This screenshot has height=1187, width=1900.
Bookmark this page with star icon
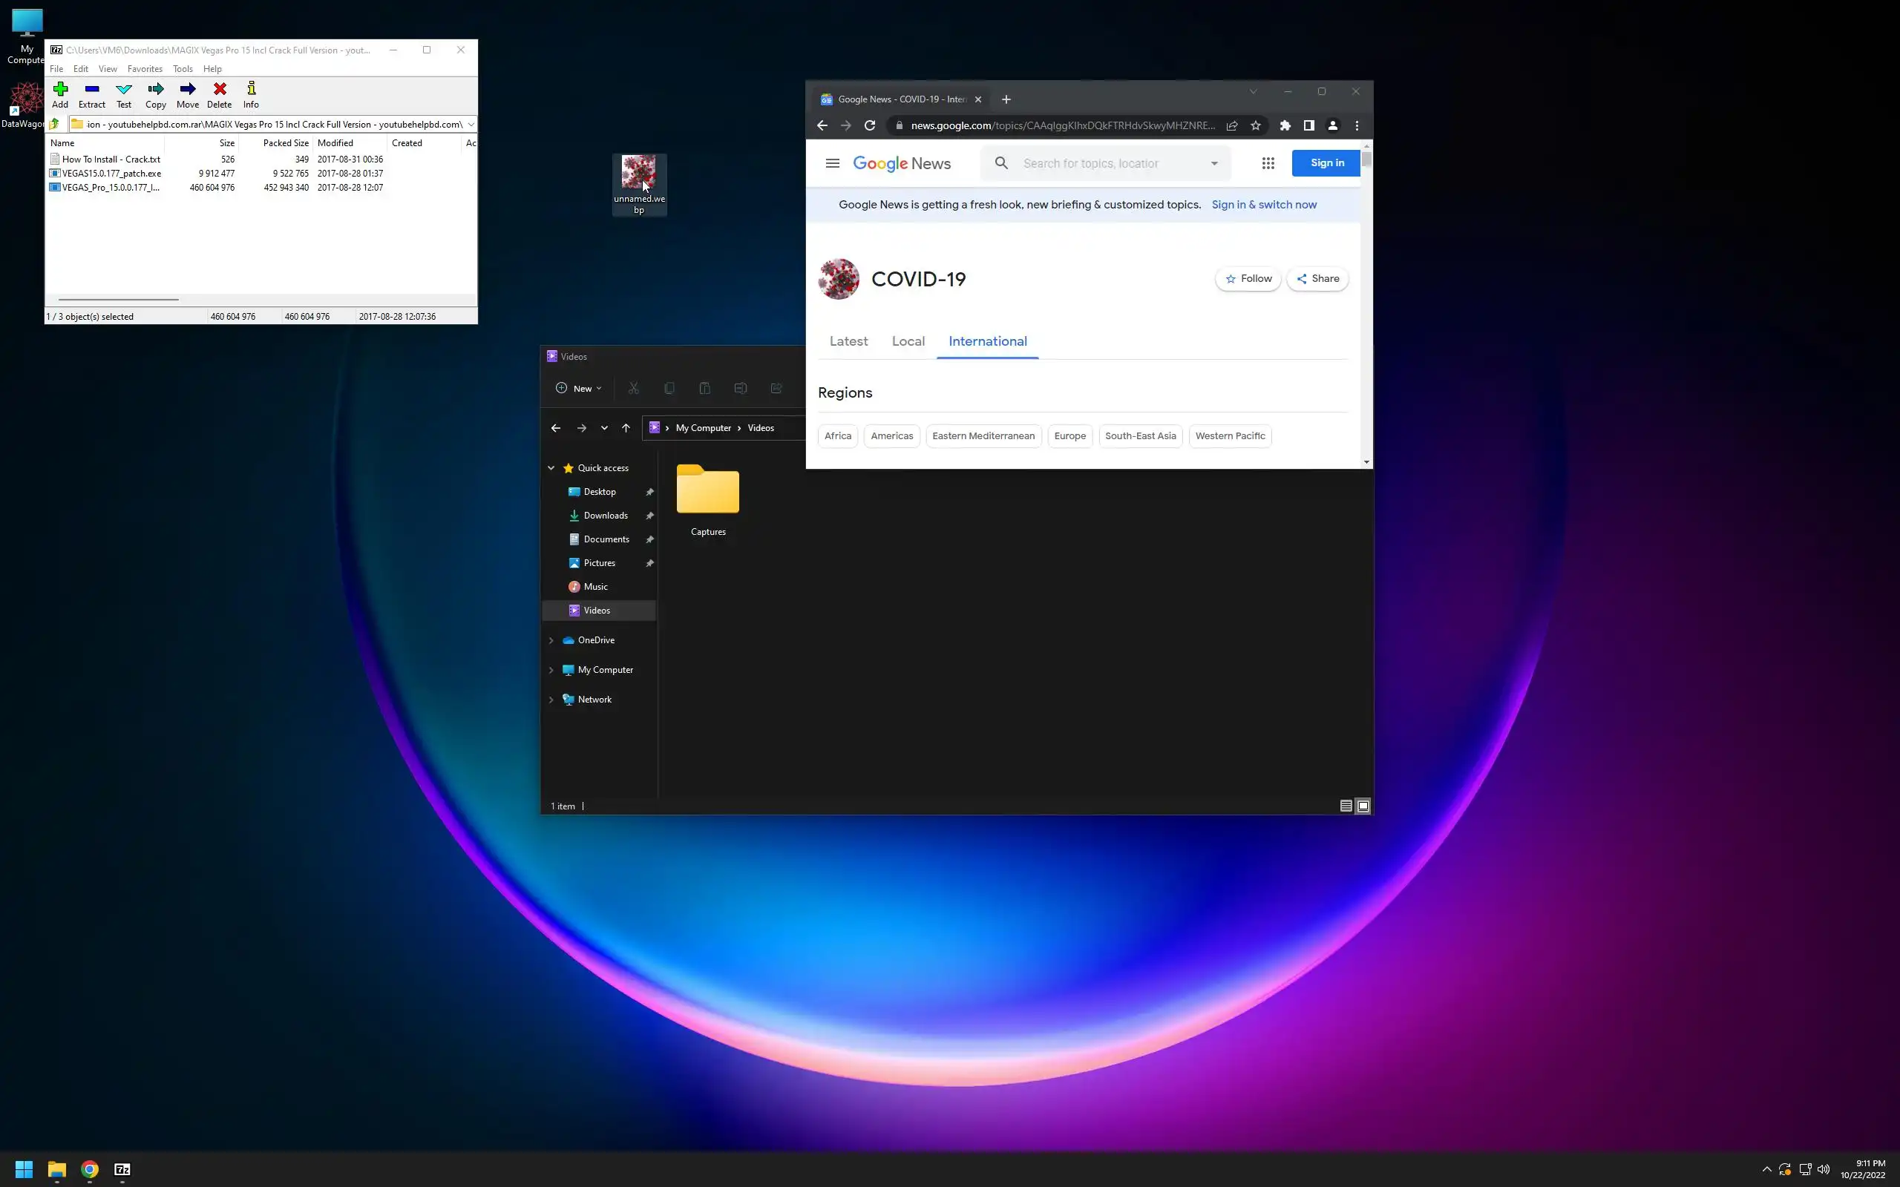click(1256, 125)
